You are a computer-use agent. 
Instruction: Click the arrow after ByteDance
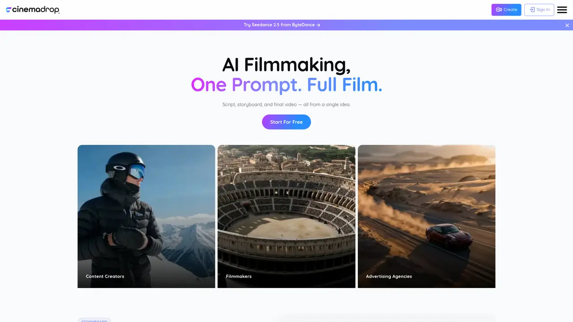pyautogui.click(x=318, y=25)
